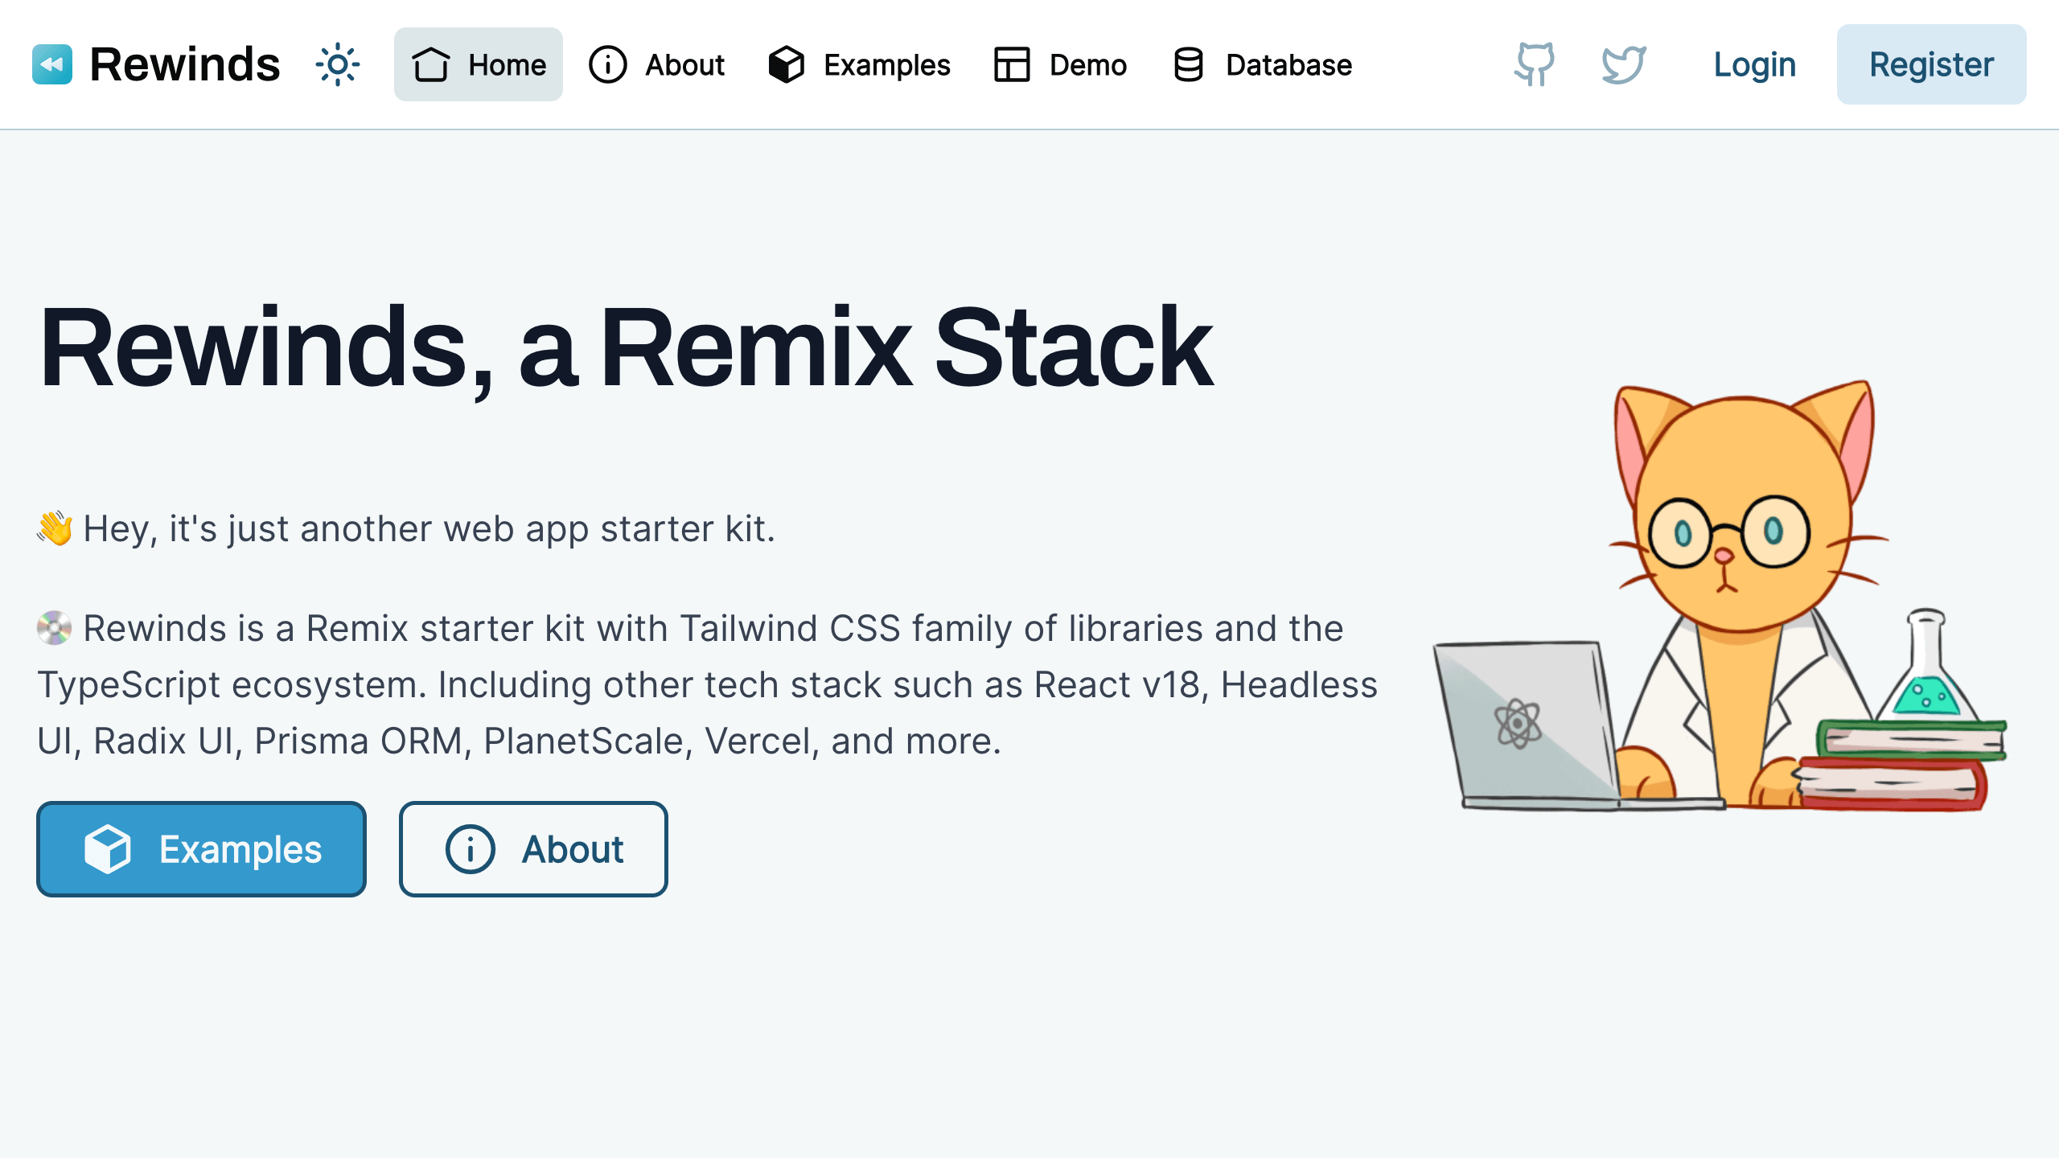Toggle the sun theme switcher
The height and width of the screenshot is (1158, 2059).
[338, 64]
